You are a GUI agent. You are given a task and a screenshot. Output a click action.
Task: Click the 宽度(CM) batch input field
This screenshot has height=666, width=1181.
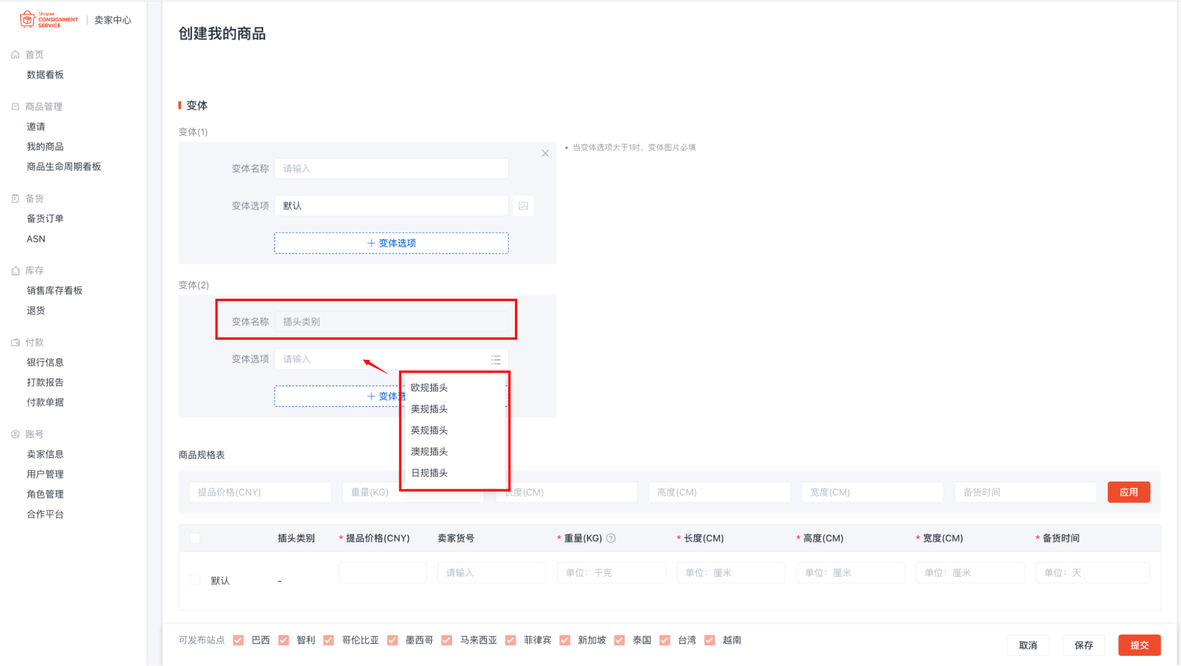(x=872, y=493)
